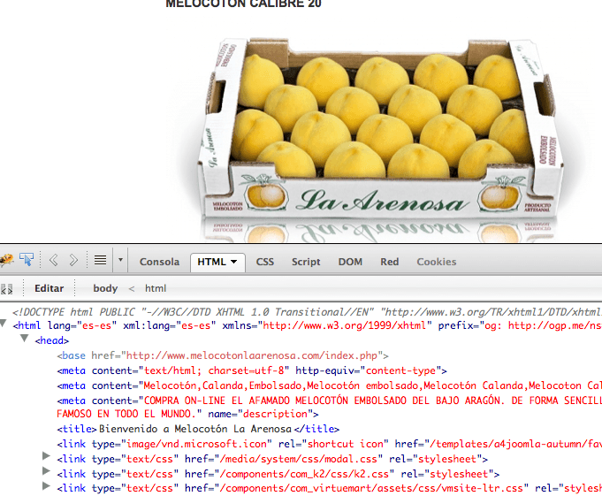Click the Editar button
This screenshot has width=602, height=496.
(50, 288)
